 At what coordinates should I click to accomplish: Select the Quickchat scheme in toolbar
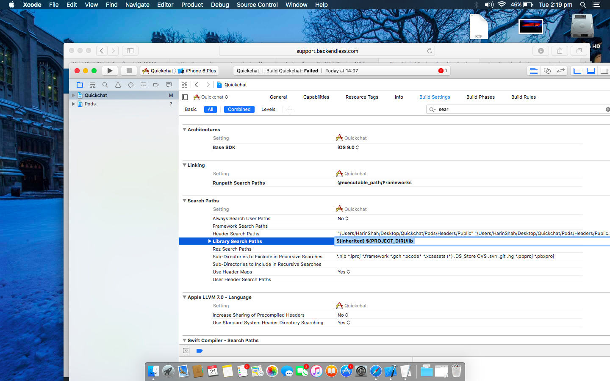coord(158,71)
